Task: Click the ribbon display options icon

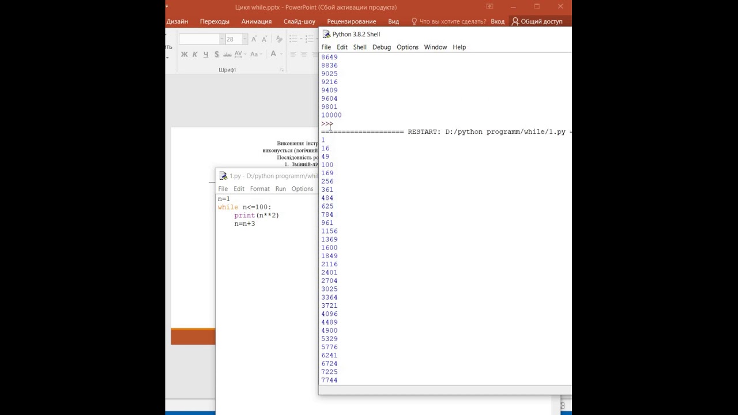Action: point(490,7)
